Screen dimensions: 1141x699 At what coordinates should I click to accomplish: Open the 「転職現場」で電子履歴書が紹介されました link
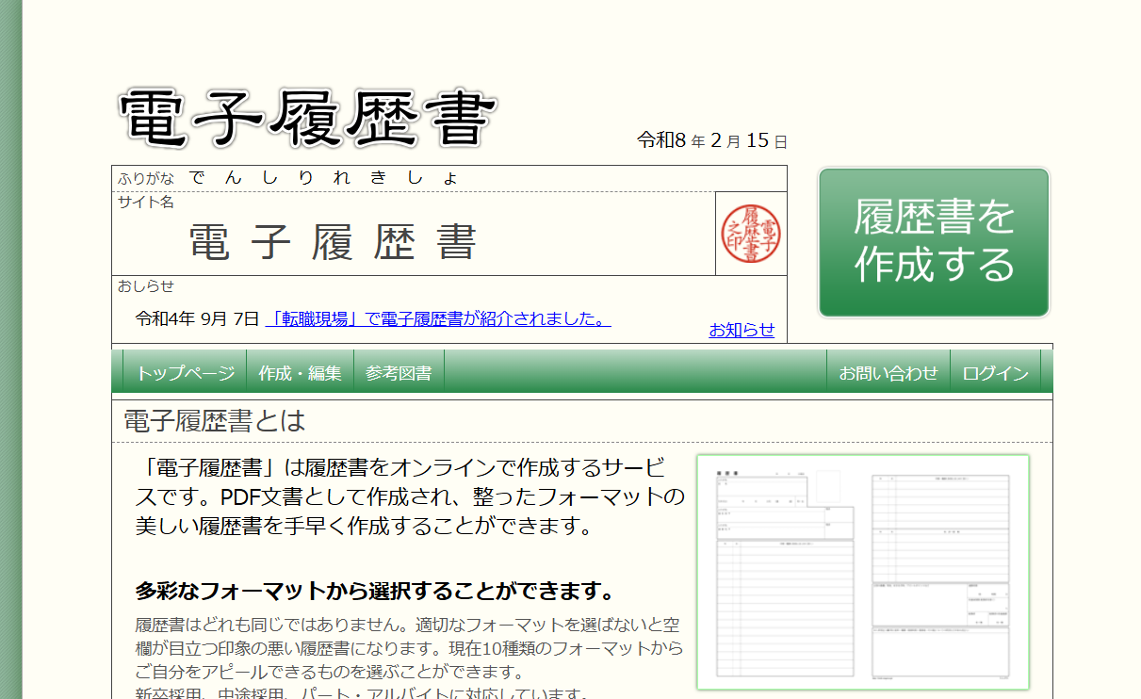(x=438, y=319)
